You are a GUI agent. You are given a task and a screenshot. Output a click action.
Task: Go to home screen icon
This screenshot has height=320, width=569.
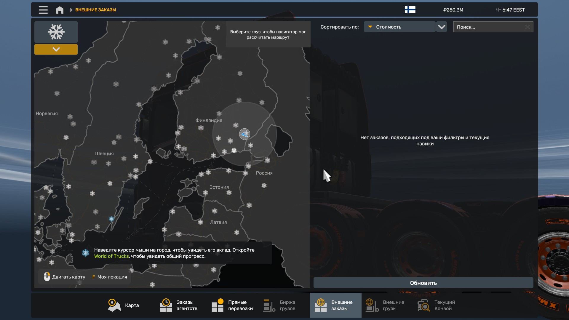(60, 10)
